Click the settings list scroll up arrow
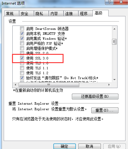This screenshot has height=149, width=128. (114, 29)
